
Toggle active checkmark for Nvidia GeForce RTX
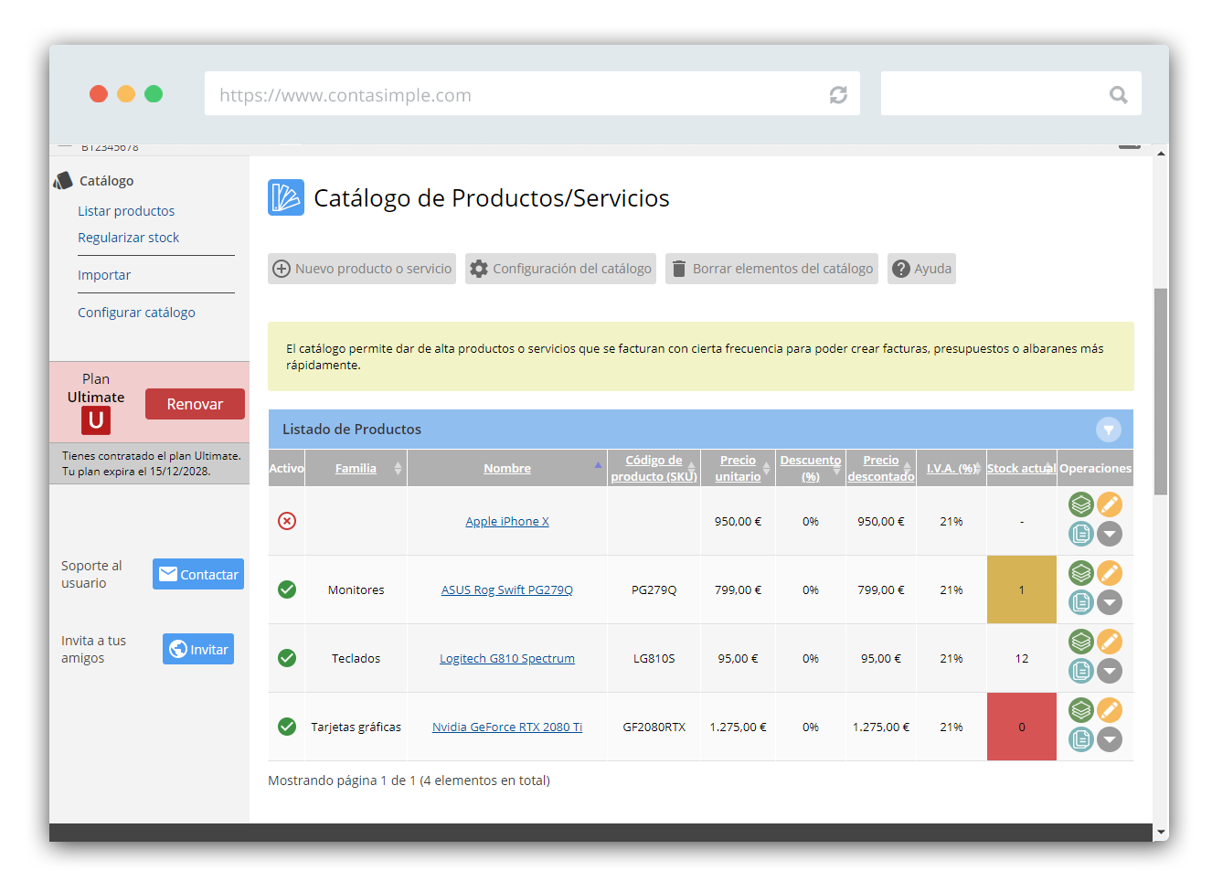point(287,727)
